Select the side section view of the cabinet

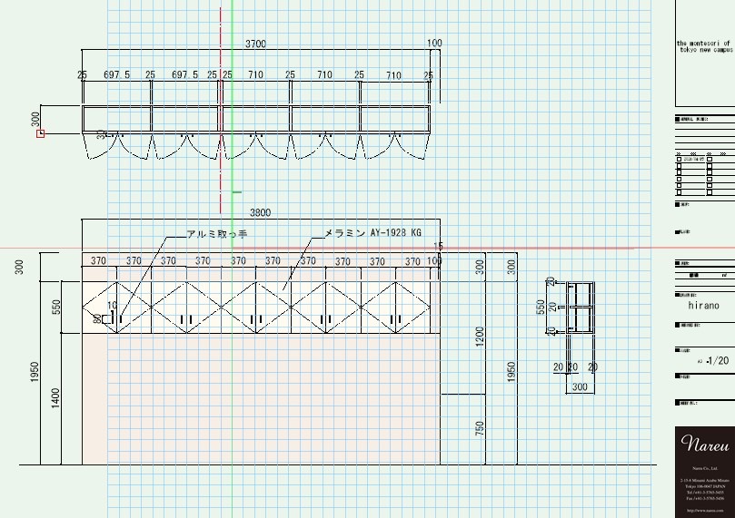pos(580,307)
